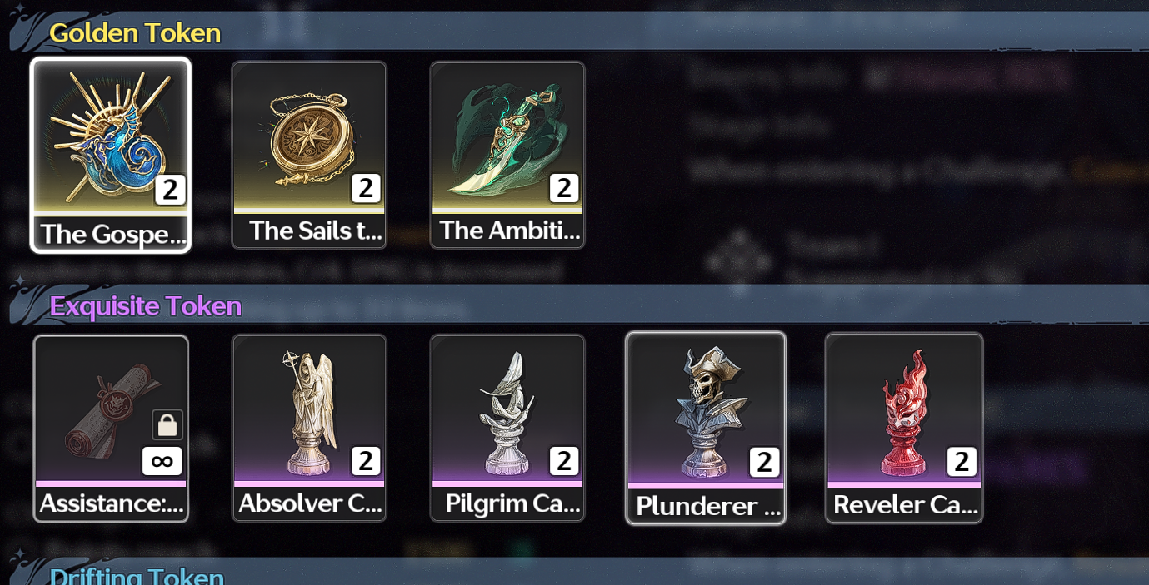Click the Pilgrim token name label
This screenshot has height=585, width=1149.
pyautogui.click(x=512, y=503)
